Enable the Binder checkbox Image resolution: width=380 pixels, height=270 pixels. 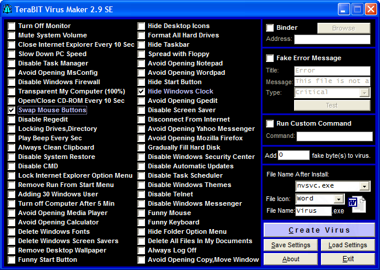(x=270, y=27)
